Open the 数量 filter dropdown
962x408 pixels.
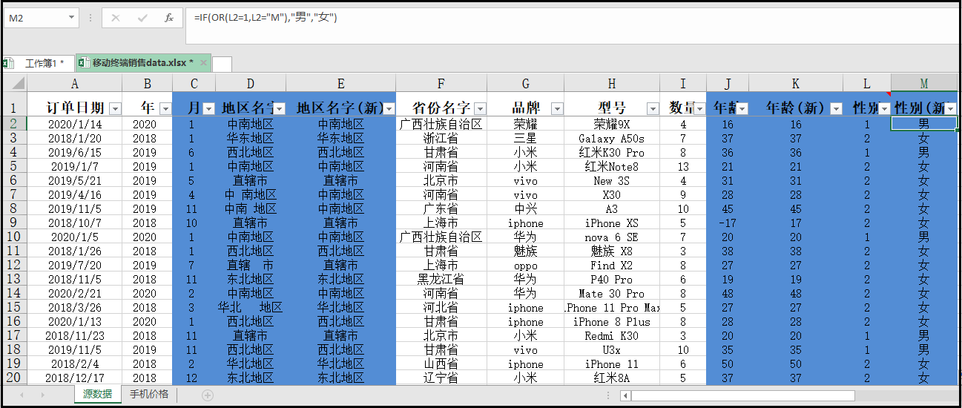tap(699, 109)
